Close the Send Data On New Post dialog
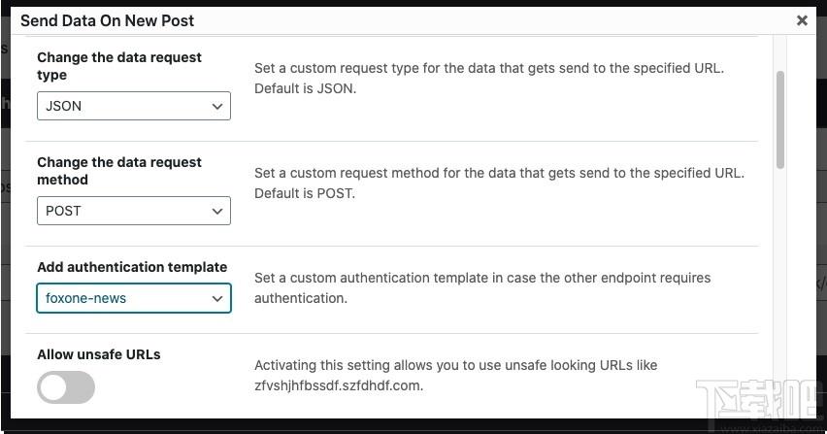Viewport: 827px width, 434px height. pyautogui.click(x=802, y=20)
